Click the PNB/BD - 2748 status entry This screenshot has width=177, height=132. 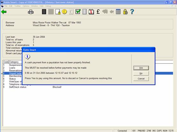(144, 131)
